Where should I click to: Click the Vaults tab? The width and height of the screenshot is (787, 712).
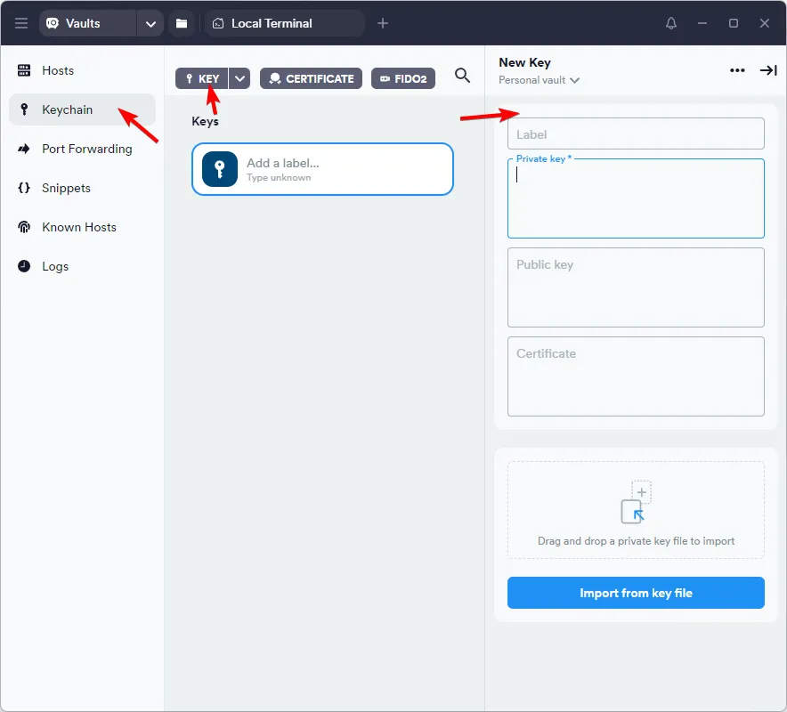[x=88, y=23]
